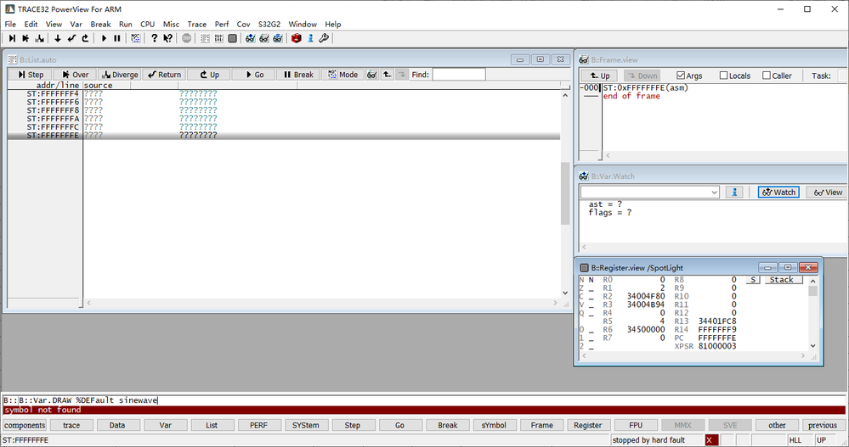Click the Break pause icon in main toolbar

tap(117, 38)
